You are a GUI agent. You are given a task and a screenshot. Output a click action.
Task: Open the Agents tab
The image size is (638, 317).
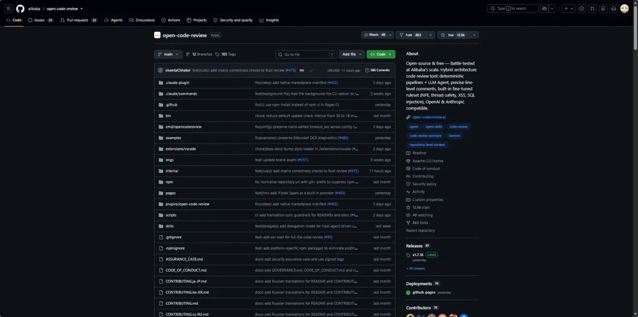pyautogui.click(x=113, y=20)
